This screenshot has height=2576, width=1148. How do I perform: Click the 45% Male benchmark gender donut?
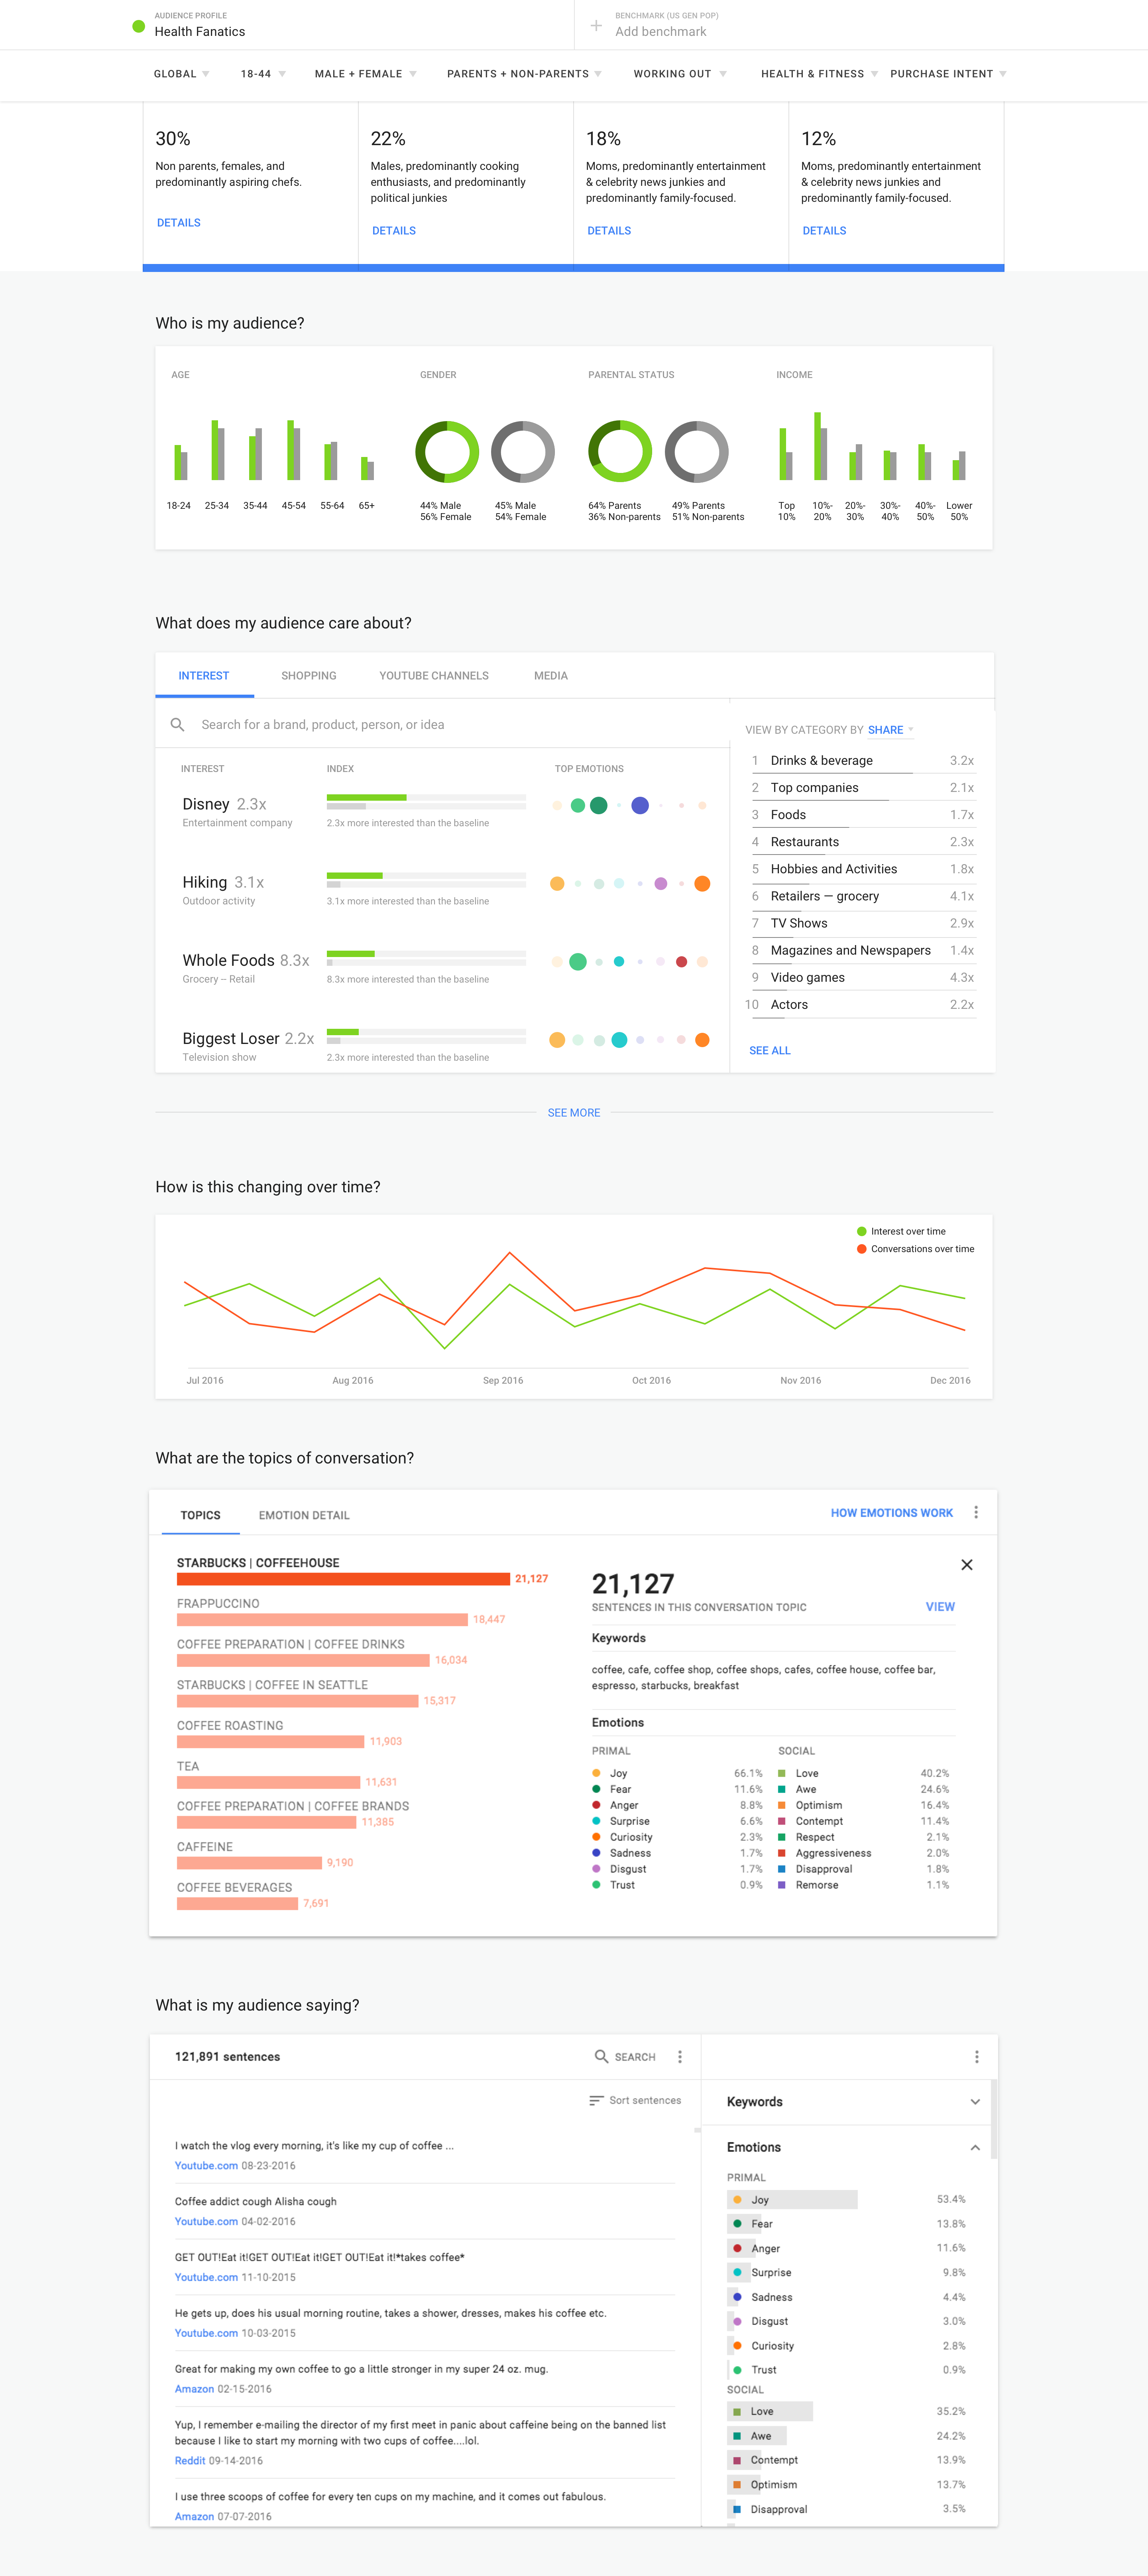coord(522,452)
